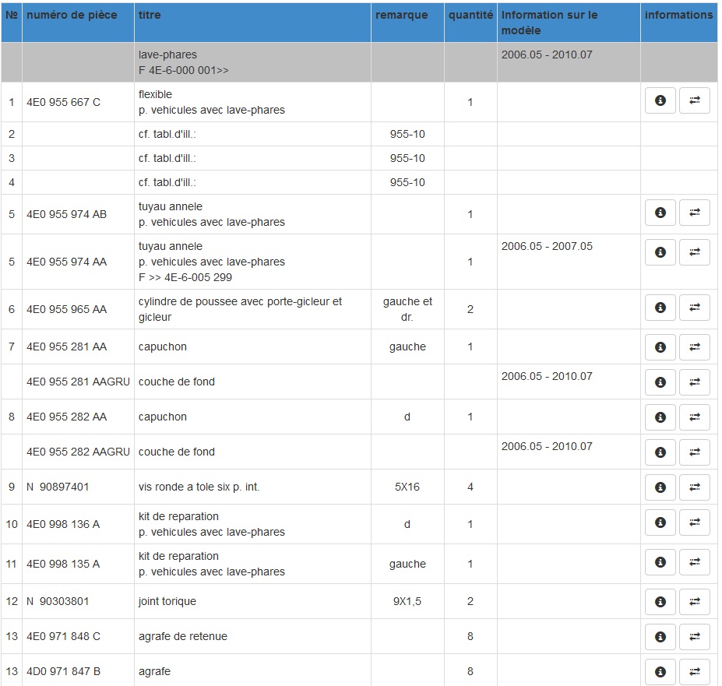
Task: Open info for part 4E0 955 667 C
Action: point(660,100)
